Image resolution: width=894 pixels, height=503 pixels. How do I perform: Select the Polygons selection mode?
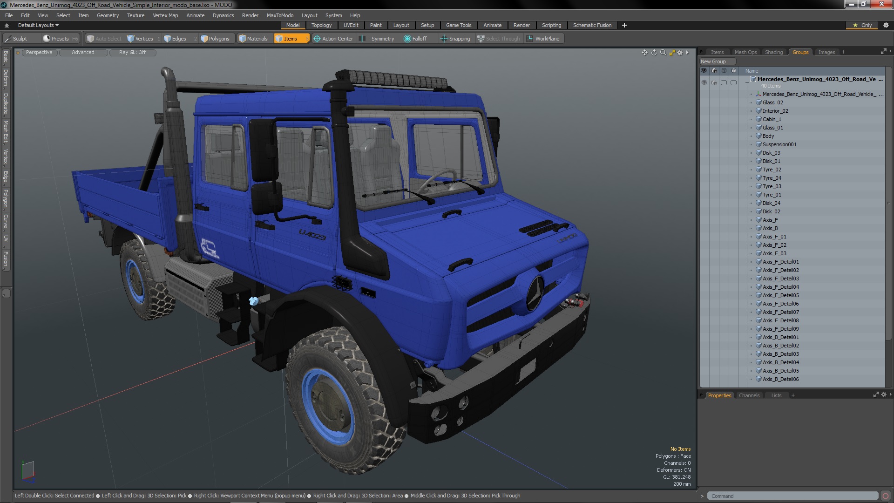(215, 39)
